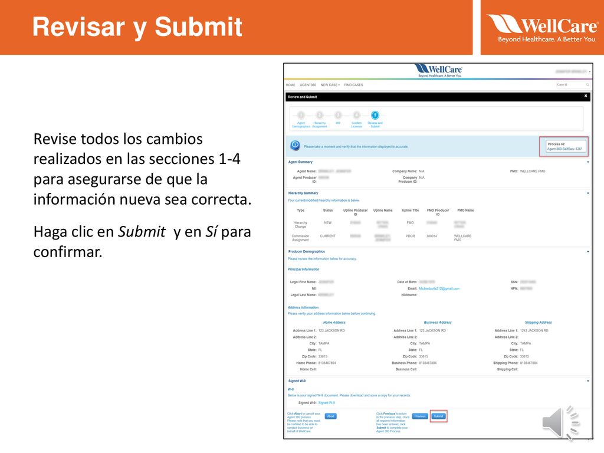The width and height of the screenshot is (604, 453).
Task: Collapse the Signed W-9 section arrow
Action: (588, 381)
